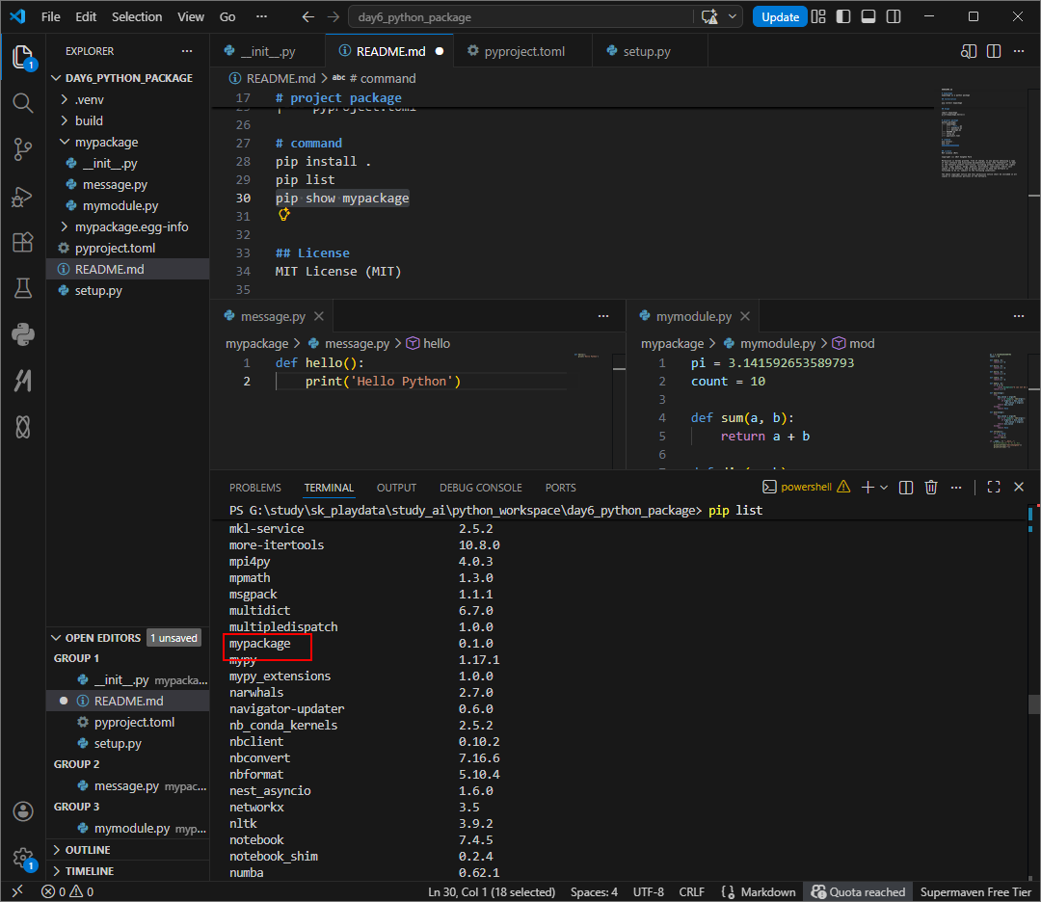This screenshot has width=1041, height=902.
Task: Open the Search view in activity bar
Action: pos(22,103)
